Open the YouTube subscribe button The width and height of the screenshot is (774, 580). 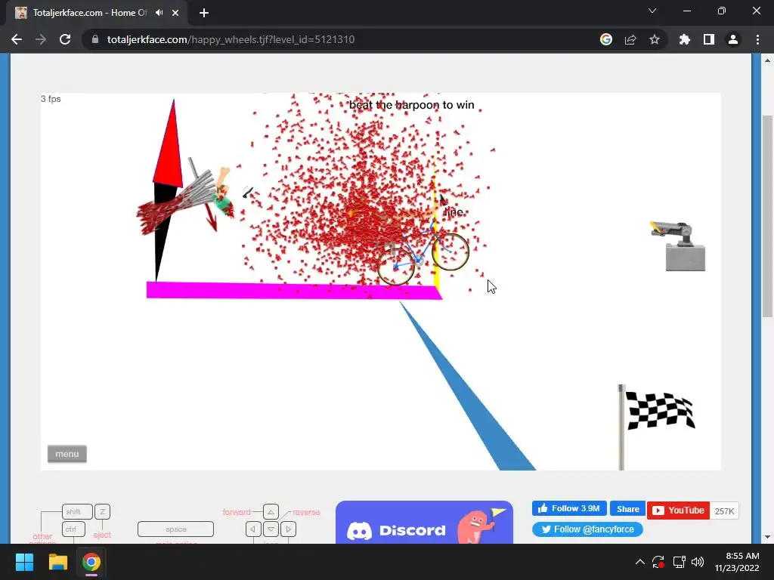678,511
